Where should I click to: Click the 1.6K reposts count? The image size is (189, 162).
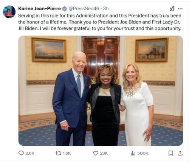(x=67, y=153)
